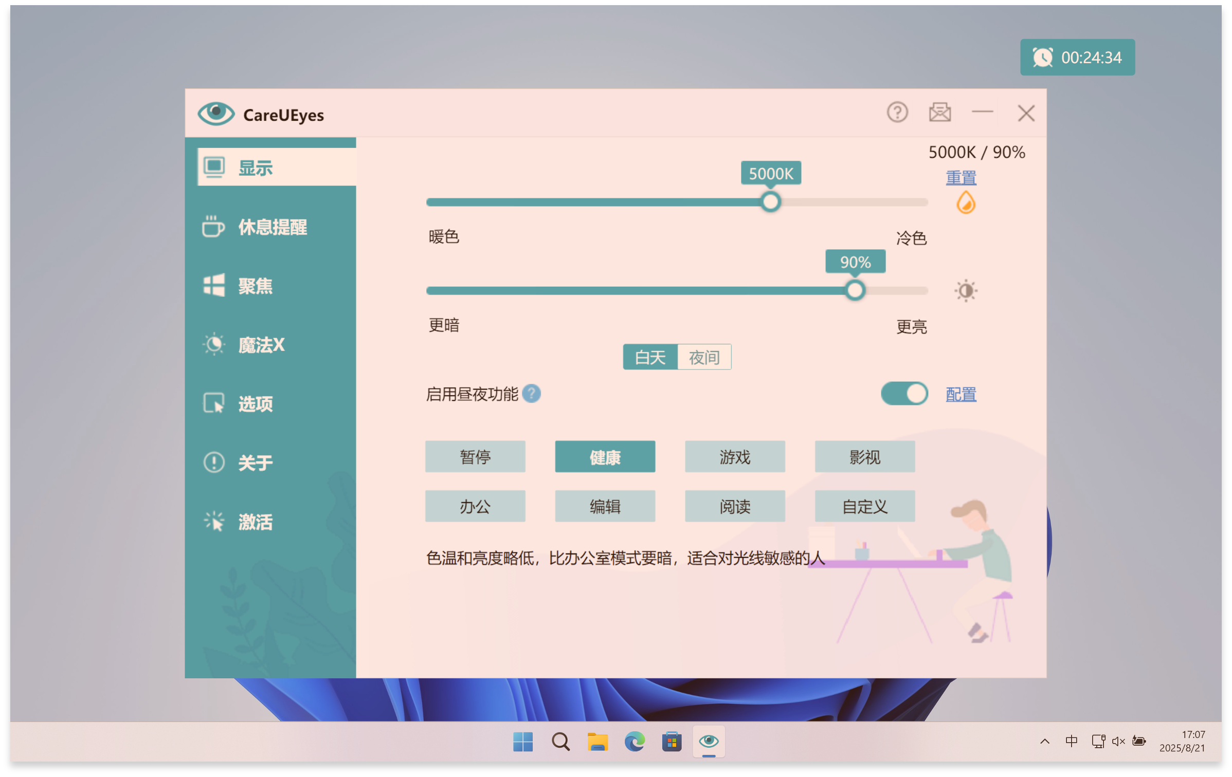Open taskbar Search
This screenshot has height=777, width=1232.
[x=560, y=742]
